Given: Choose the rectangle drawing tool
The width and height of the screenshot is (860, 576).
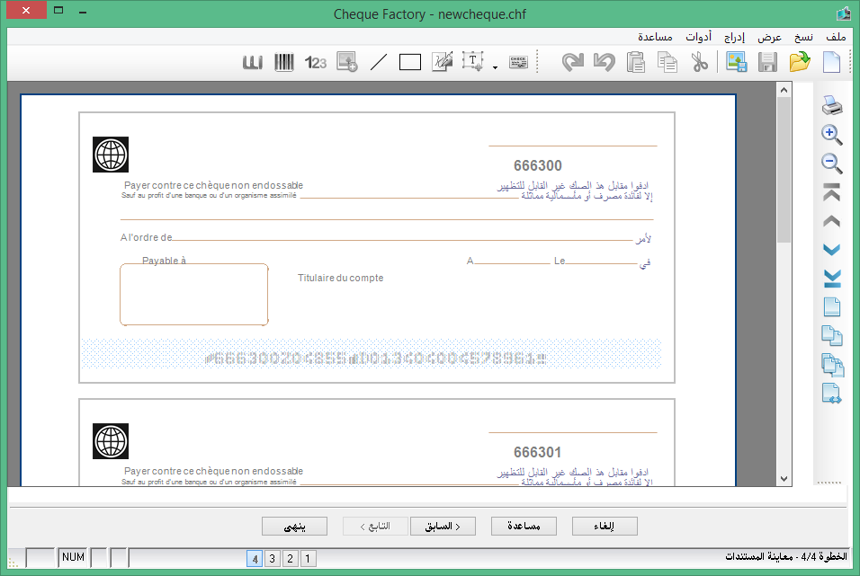Looking at the screenshot, I should [x=409, y=62].
